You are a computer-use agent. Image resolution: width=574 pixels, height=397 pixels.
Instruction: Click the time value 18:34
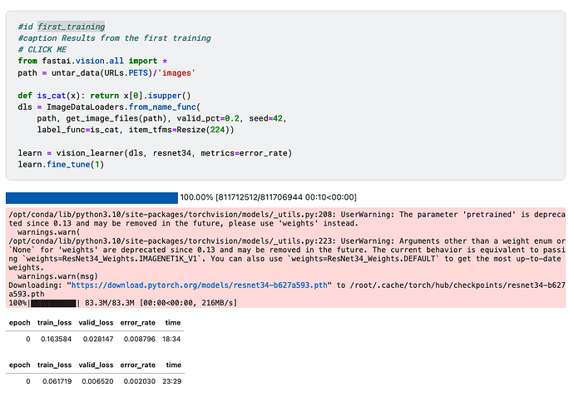(x=173, y=340)
